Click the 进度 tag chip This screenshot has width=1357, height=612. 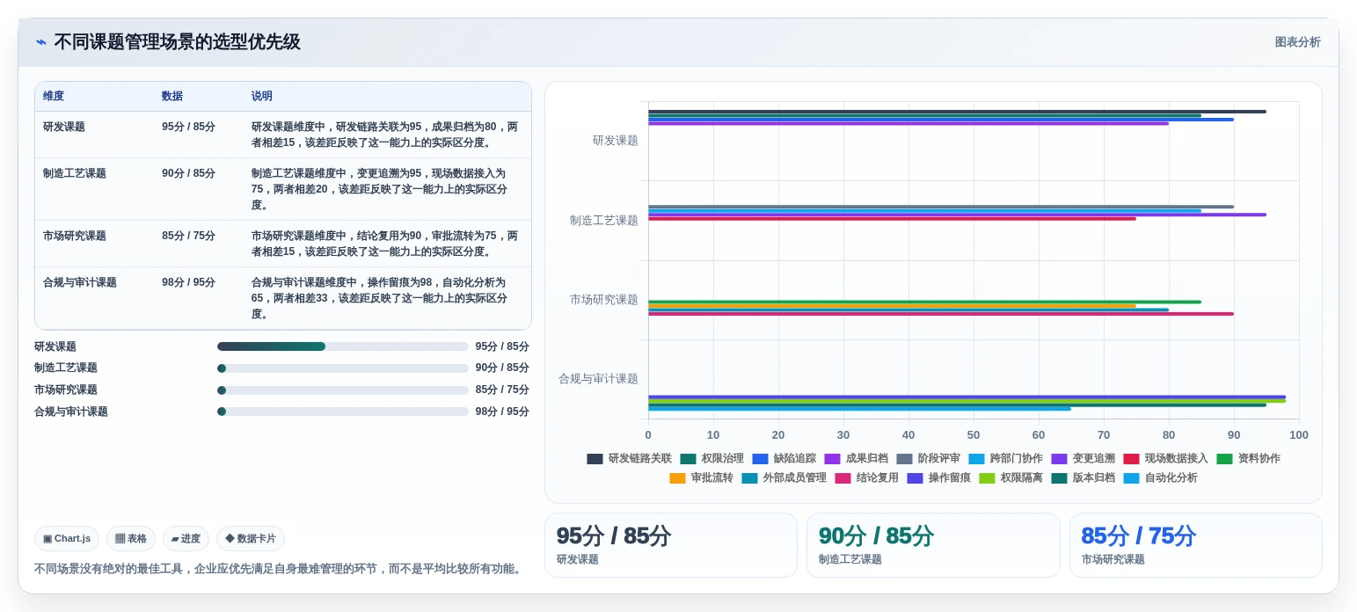186,539
